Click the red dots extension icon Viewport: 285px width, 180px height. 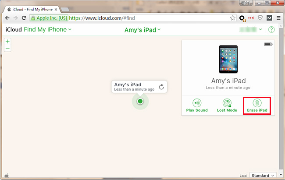pyautogui.click(x=251, y=18)
